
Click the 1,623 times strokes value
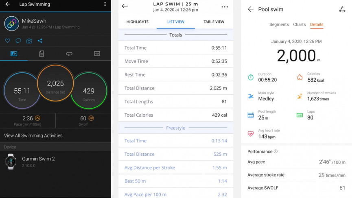[318, 99]
